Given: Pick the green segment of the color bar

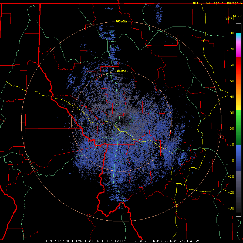Looking at the screenshot, I should [238, 127].
